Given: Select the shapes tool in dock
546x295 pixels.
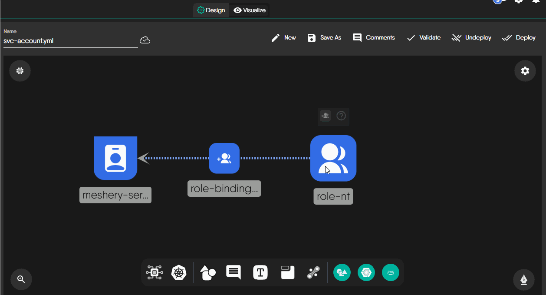Looking at the screenshot, I should 207,272.
